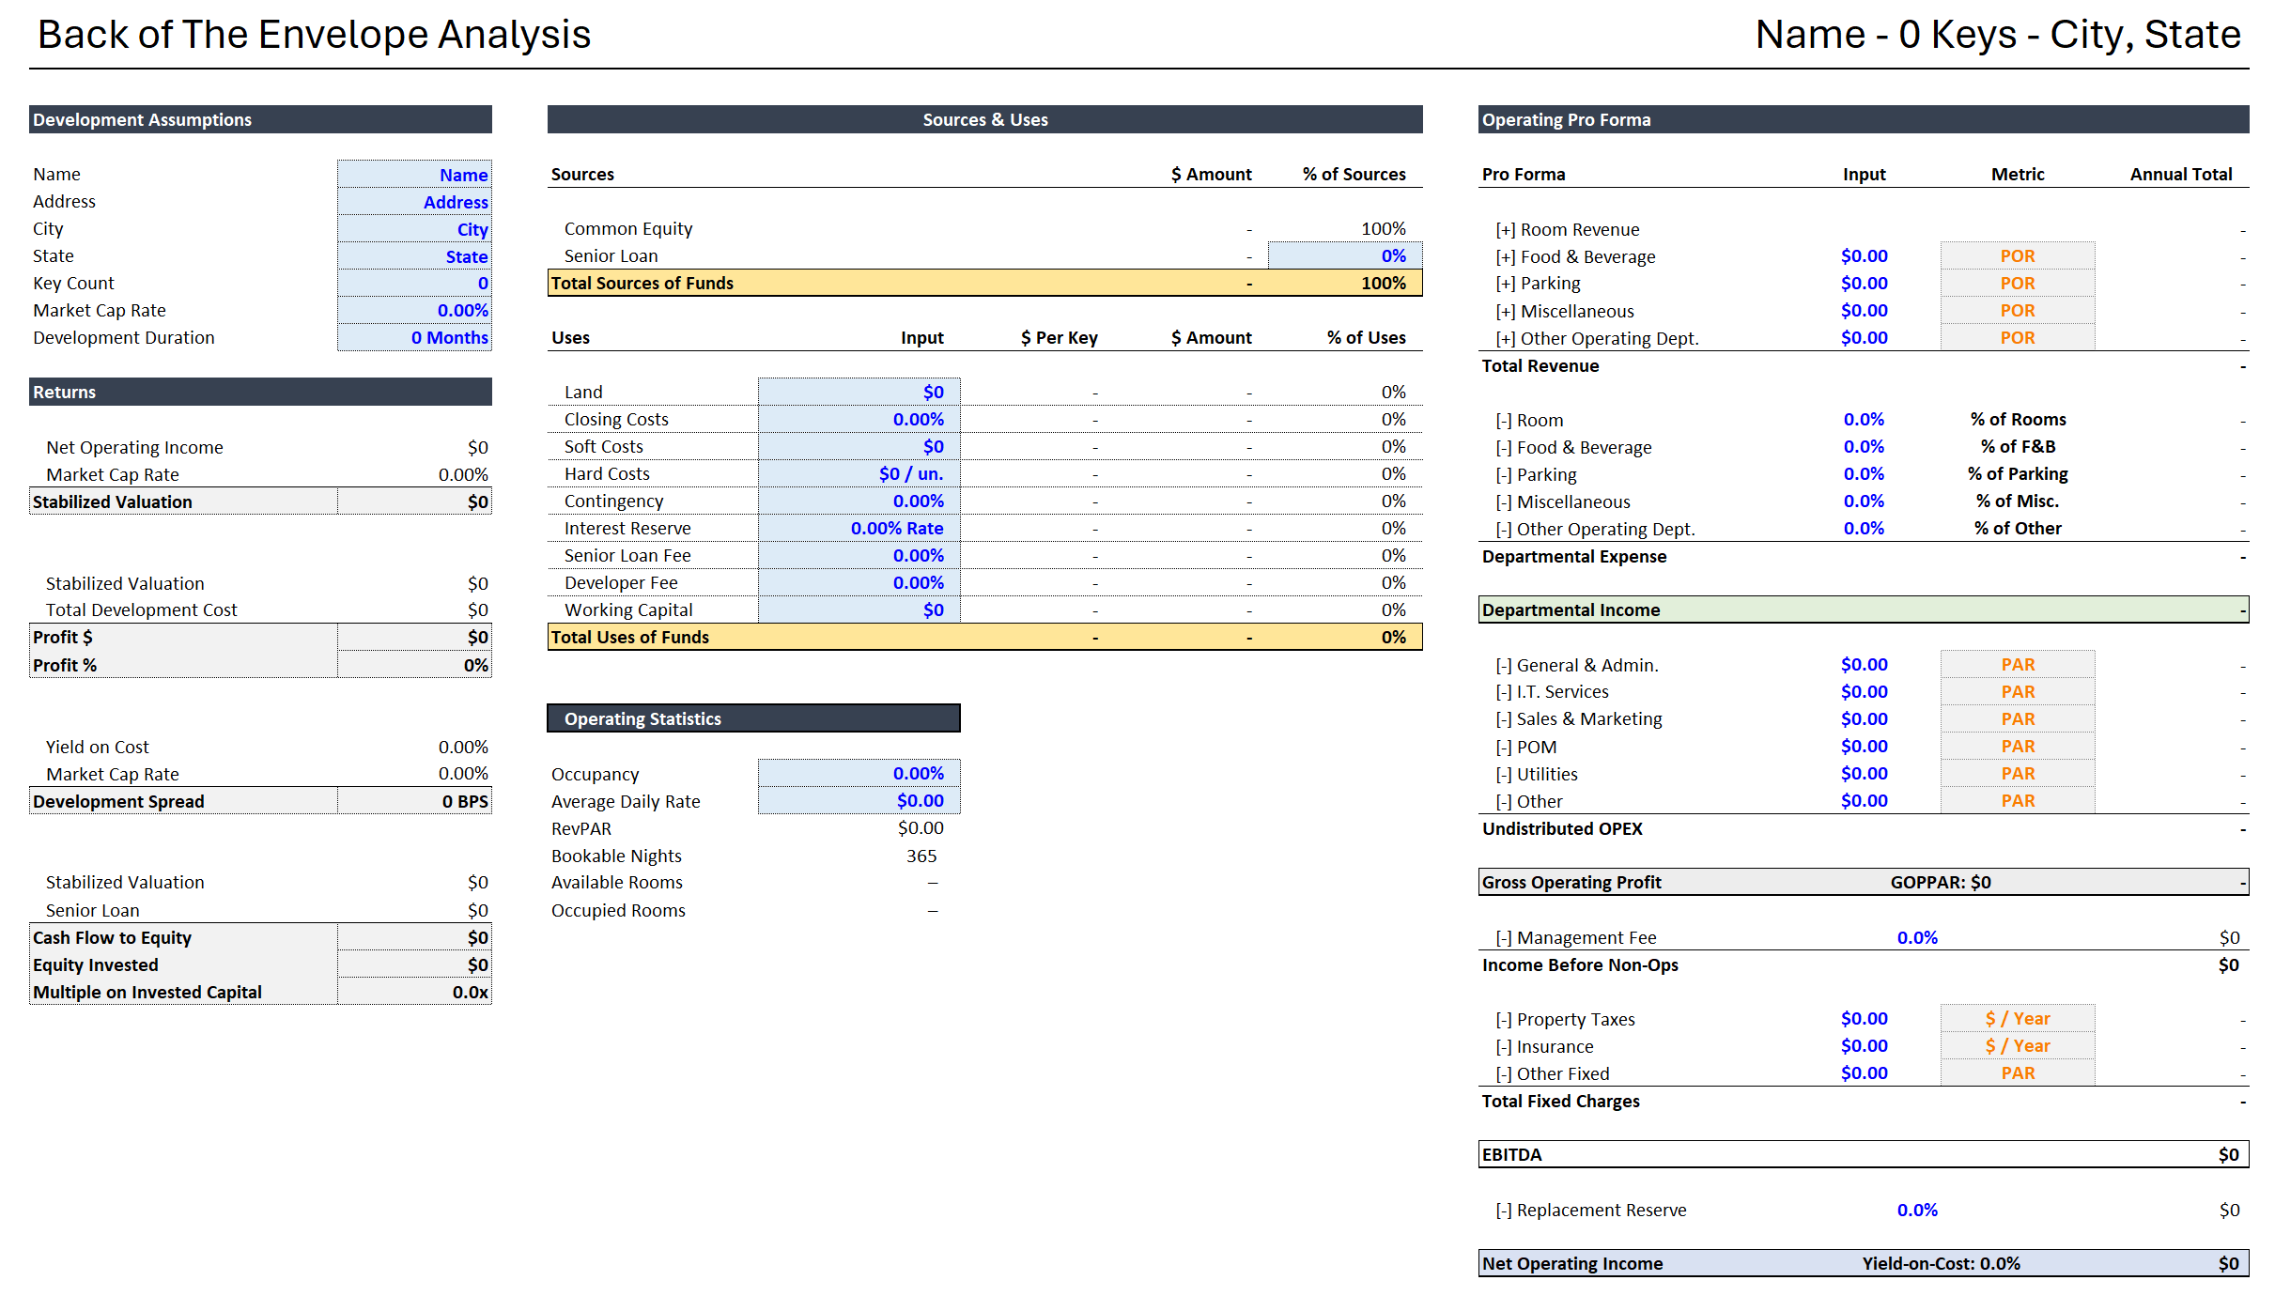The width and height of the screenshot is (2275, 1296).
Task: Open the Utilities PAR metric dropdown
Action: 2018,774
